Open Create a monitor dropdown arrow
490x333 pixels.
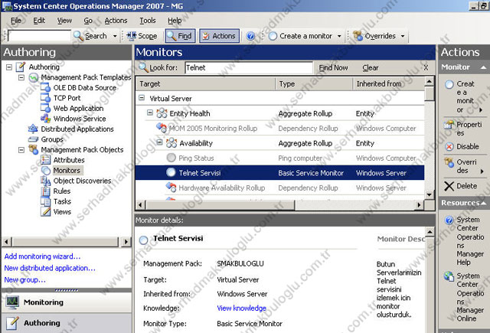(339, 36)
